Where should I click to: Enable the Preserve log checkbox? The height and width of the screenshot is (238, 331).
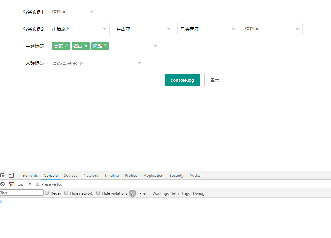point(37,184)
